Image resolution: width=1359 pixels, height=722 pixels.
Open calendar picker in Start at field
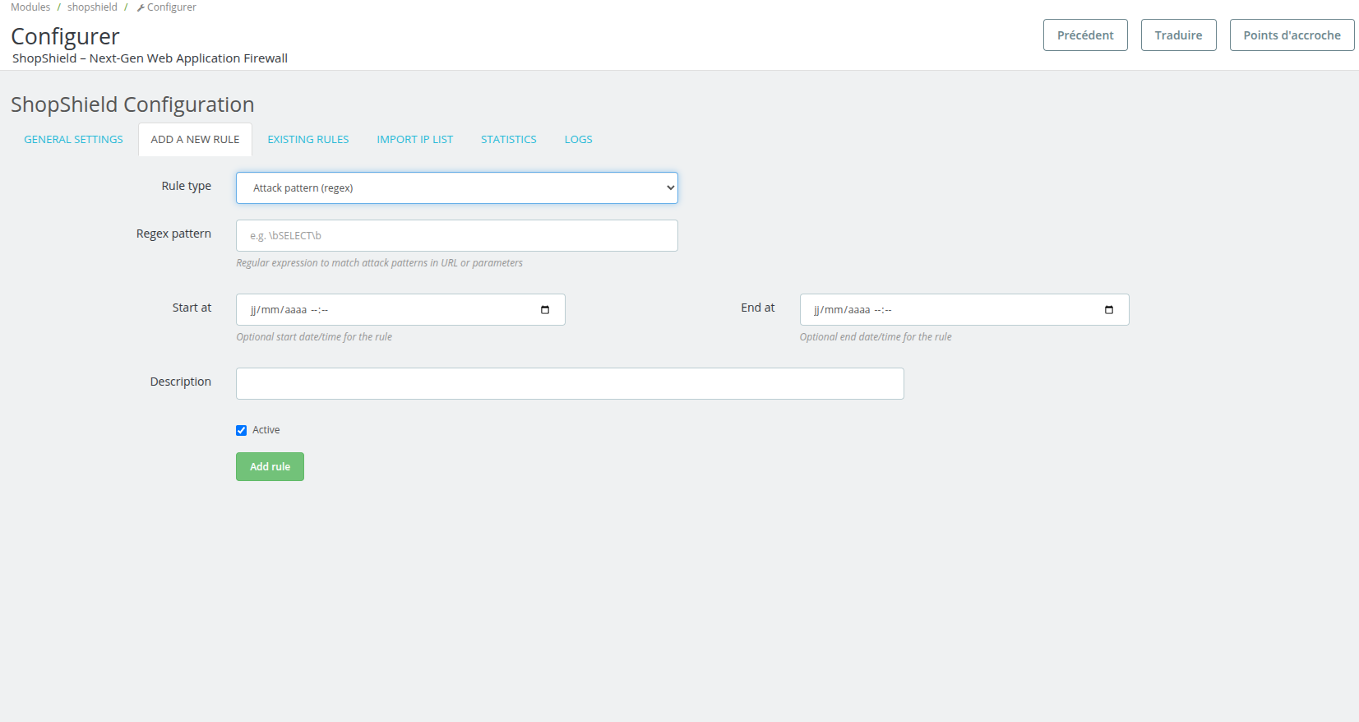[x=544, y=310]
